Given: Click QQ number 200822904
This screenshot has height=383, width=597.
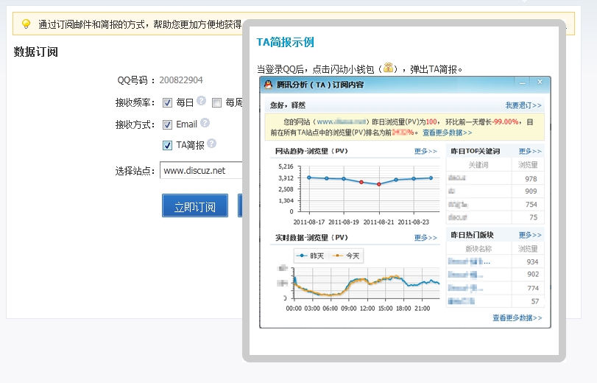Looking at the screenshot, I should pos(181,80).
